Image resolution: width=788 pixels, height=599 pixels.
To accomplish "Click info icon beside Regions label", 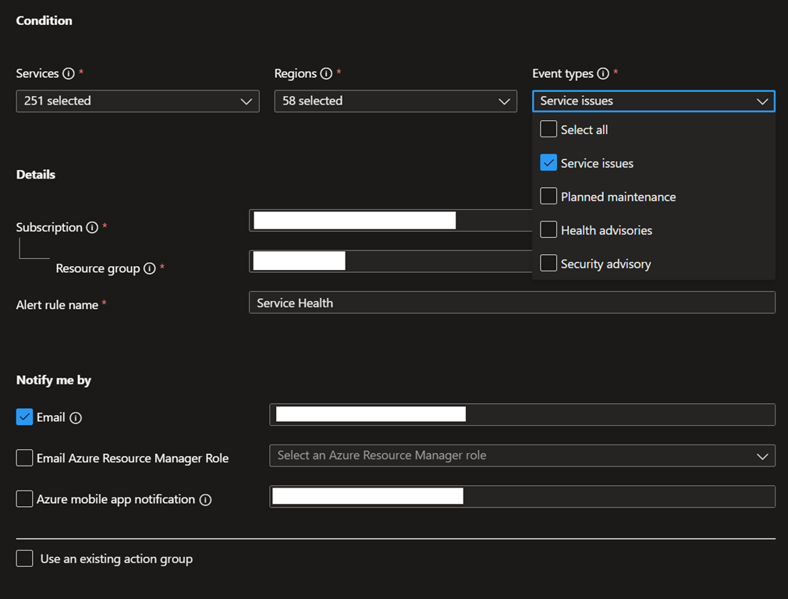I will pos(326,74).
